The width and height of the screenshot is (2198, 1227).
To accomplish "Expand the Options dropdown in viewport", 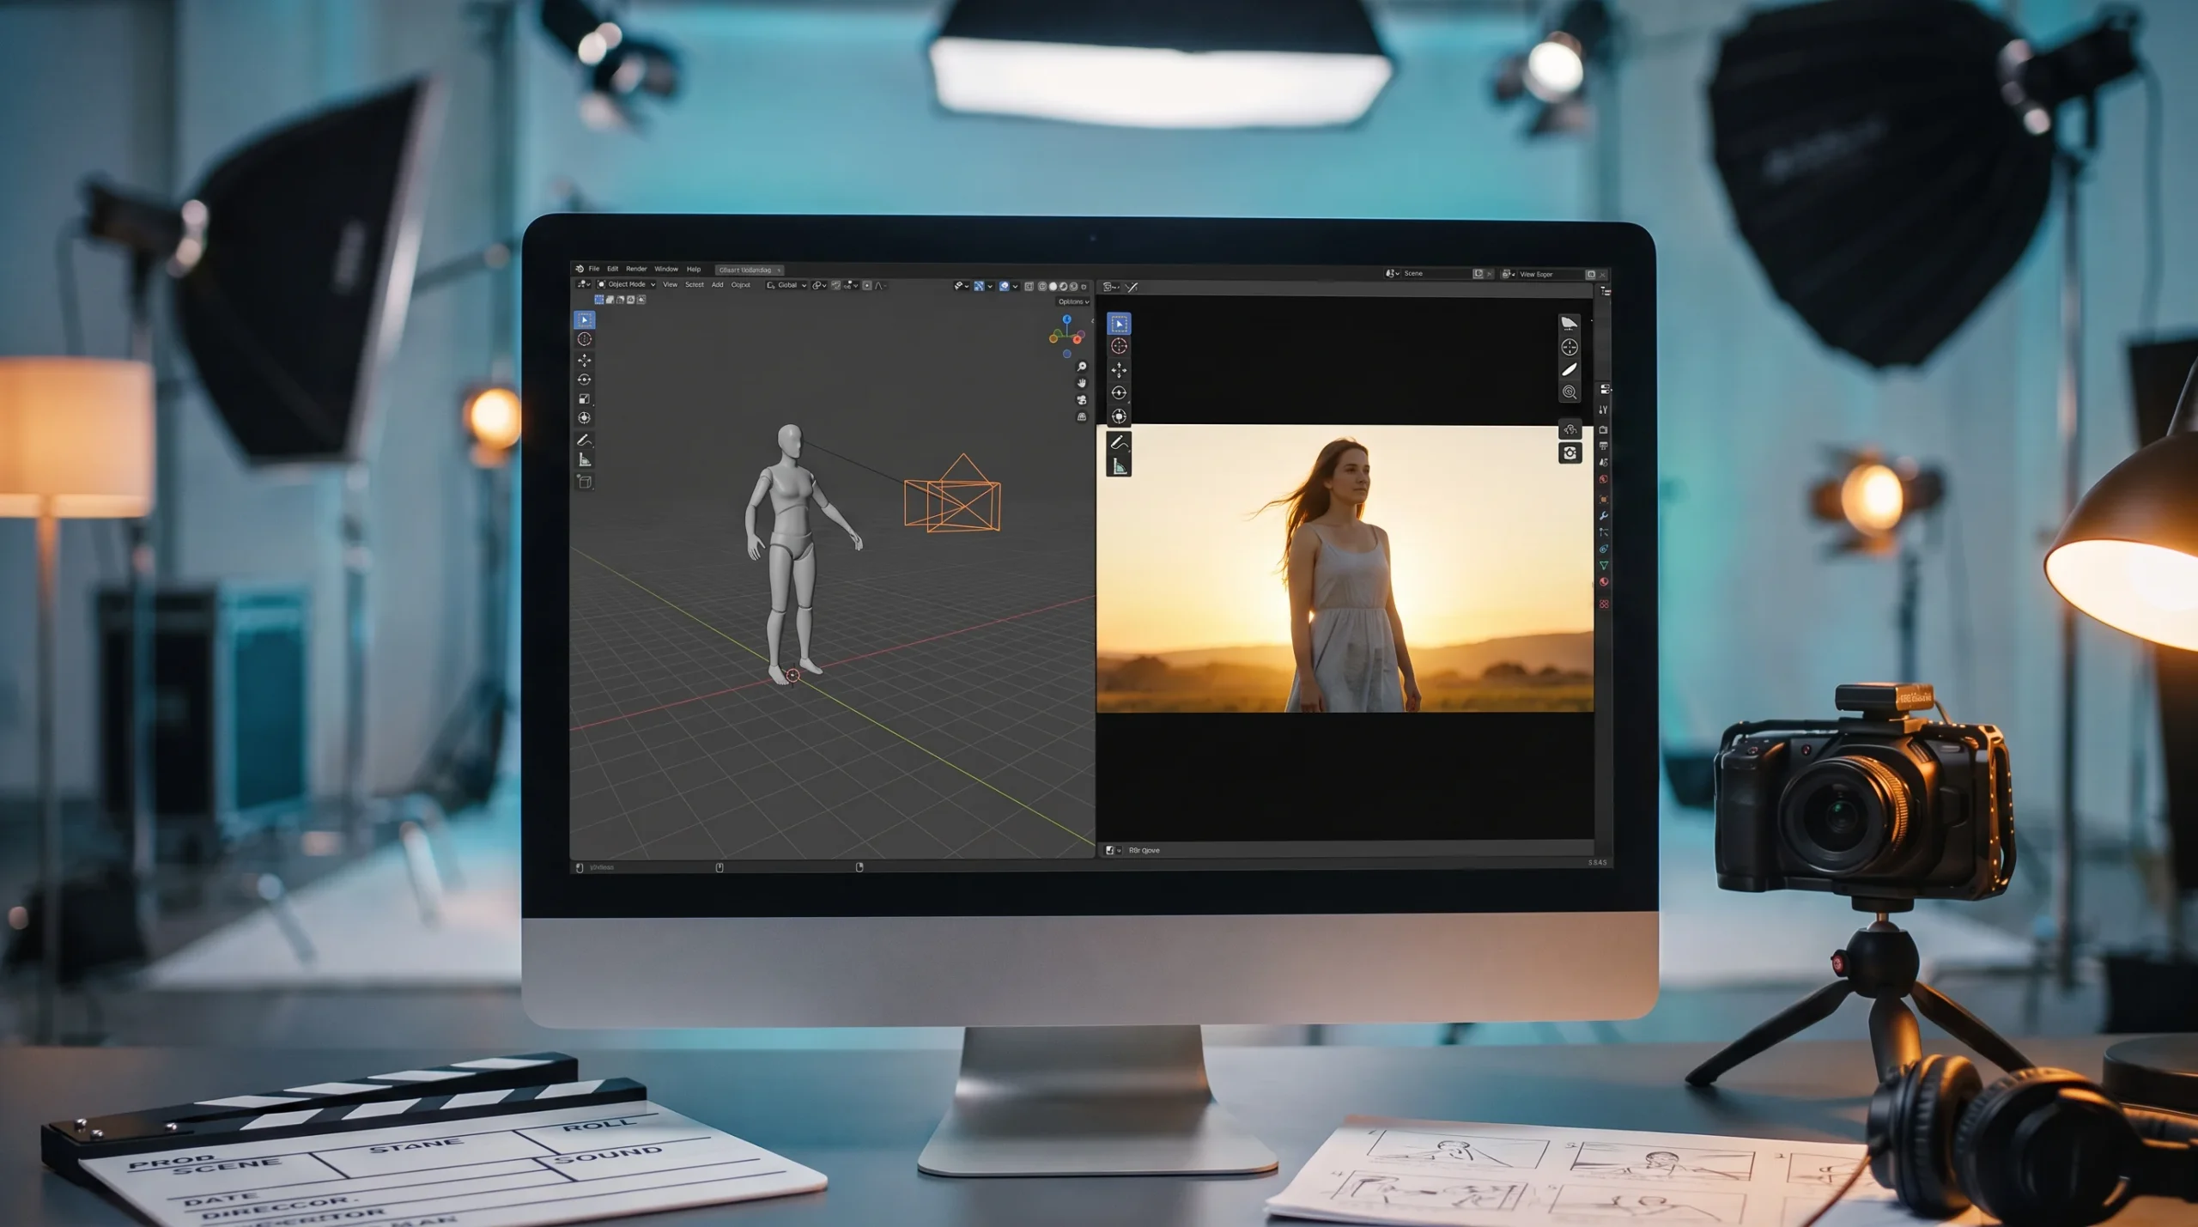I will (x=1073, y=301).
